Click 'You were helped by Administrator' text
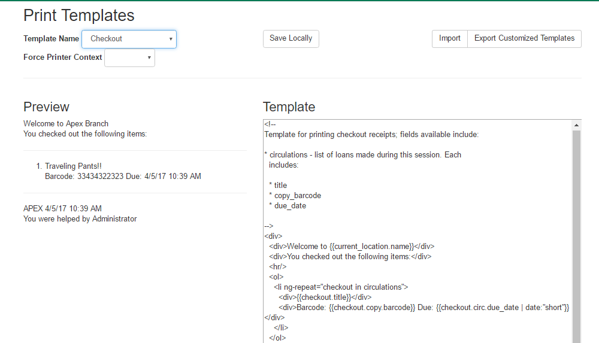Viewport: 599px width, 343px height. pos(80,219)
